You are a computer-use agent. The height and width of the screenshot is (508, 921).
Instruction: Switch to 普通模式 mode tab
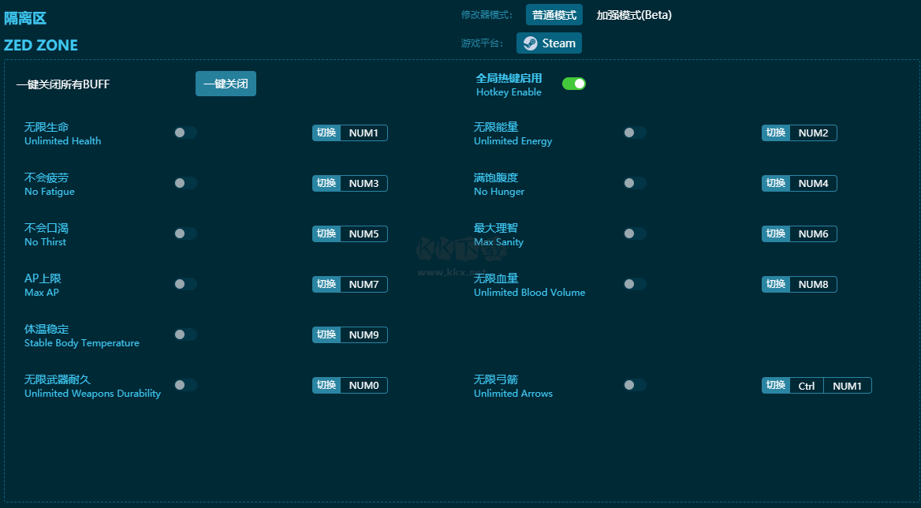click(554, 15)
